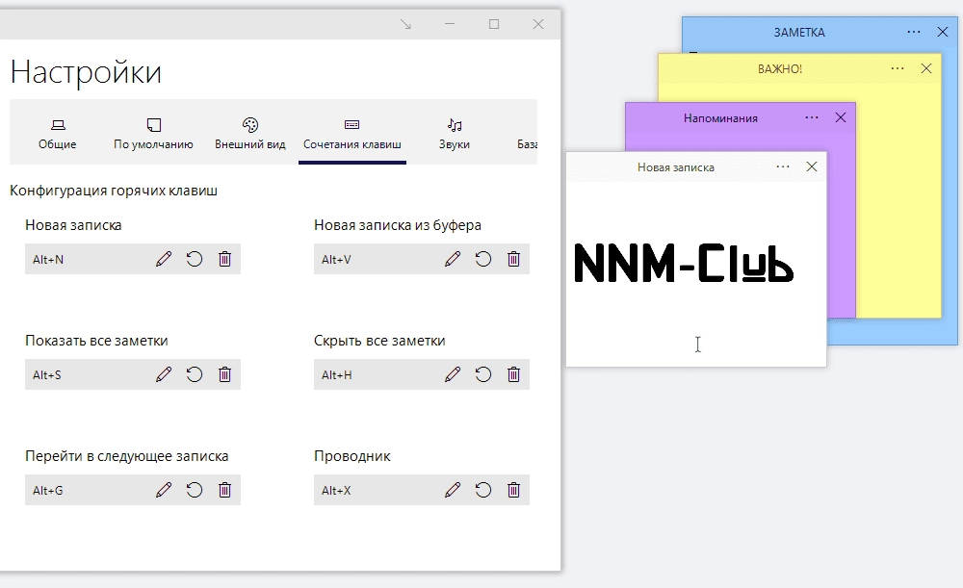Open the Напоминания note's three-dot menu
Image resolution: width=963 pixels, height=588 pixels.
coord(811,117)
